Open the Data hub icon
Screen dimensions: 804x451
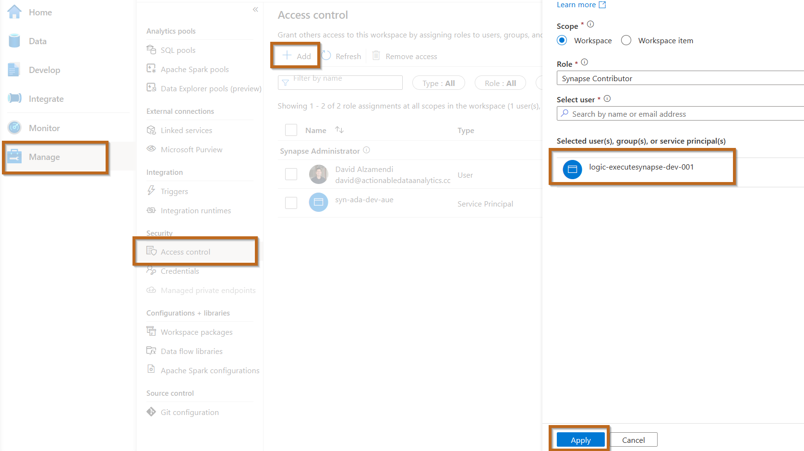14,41
